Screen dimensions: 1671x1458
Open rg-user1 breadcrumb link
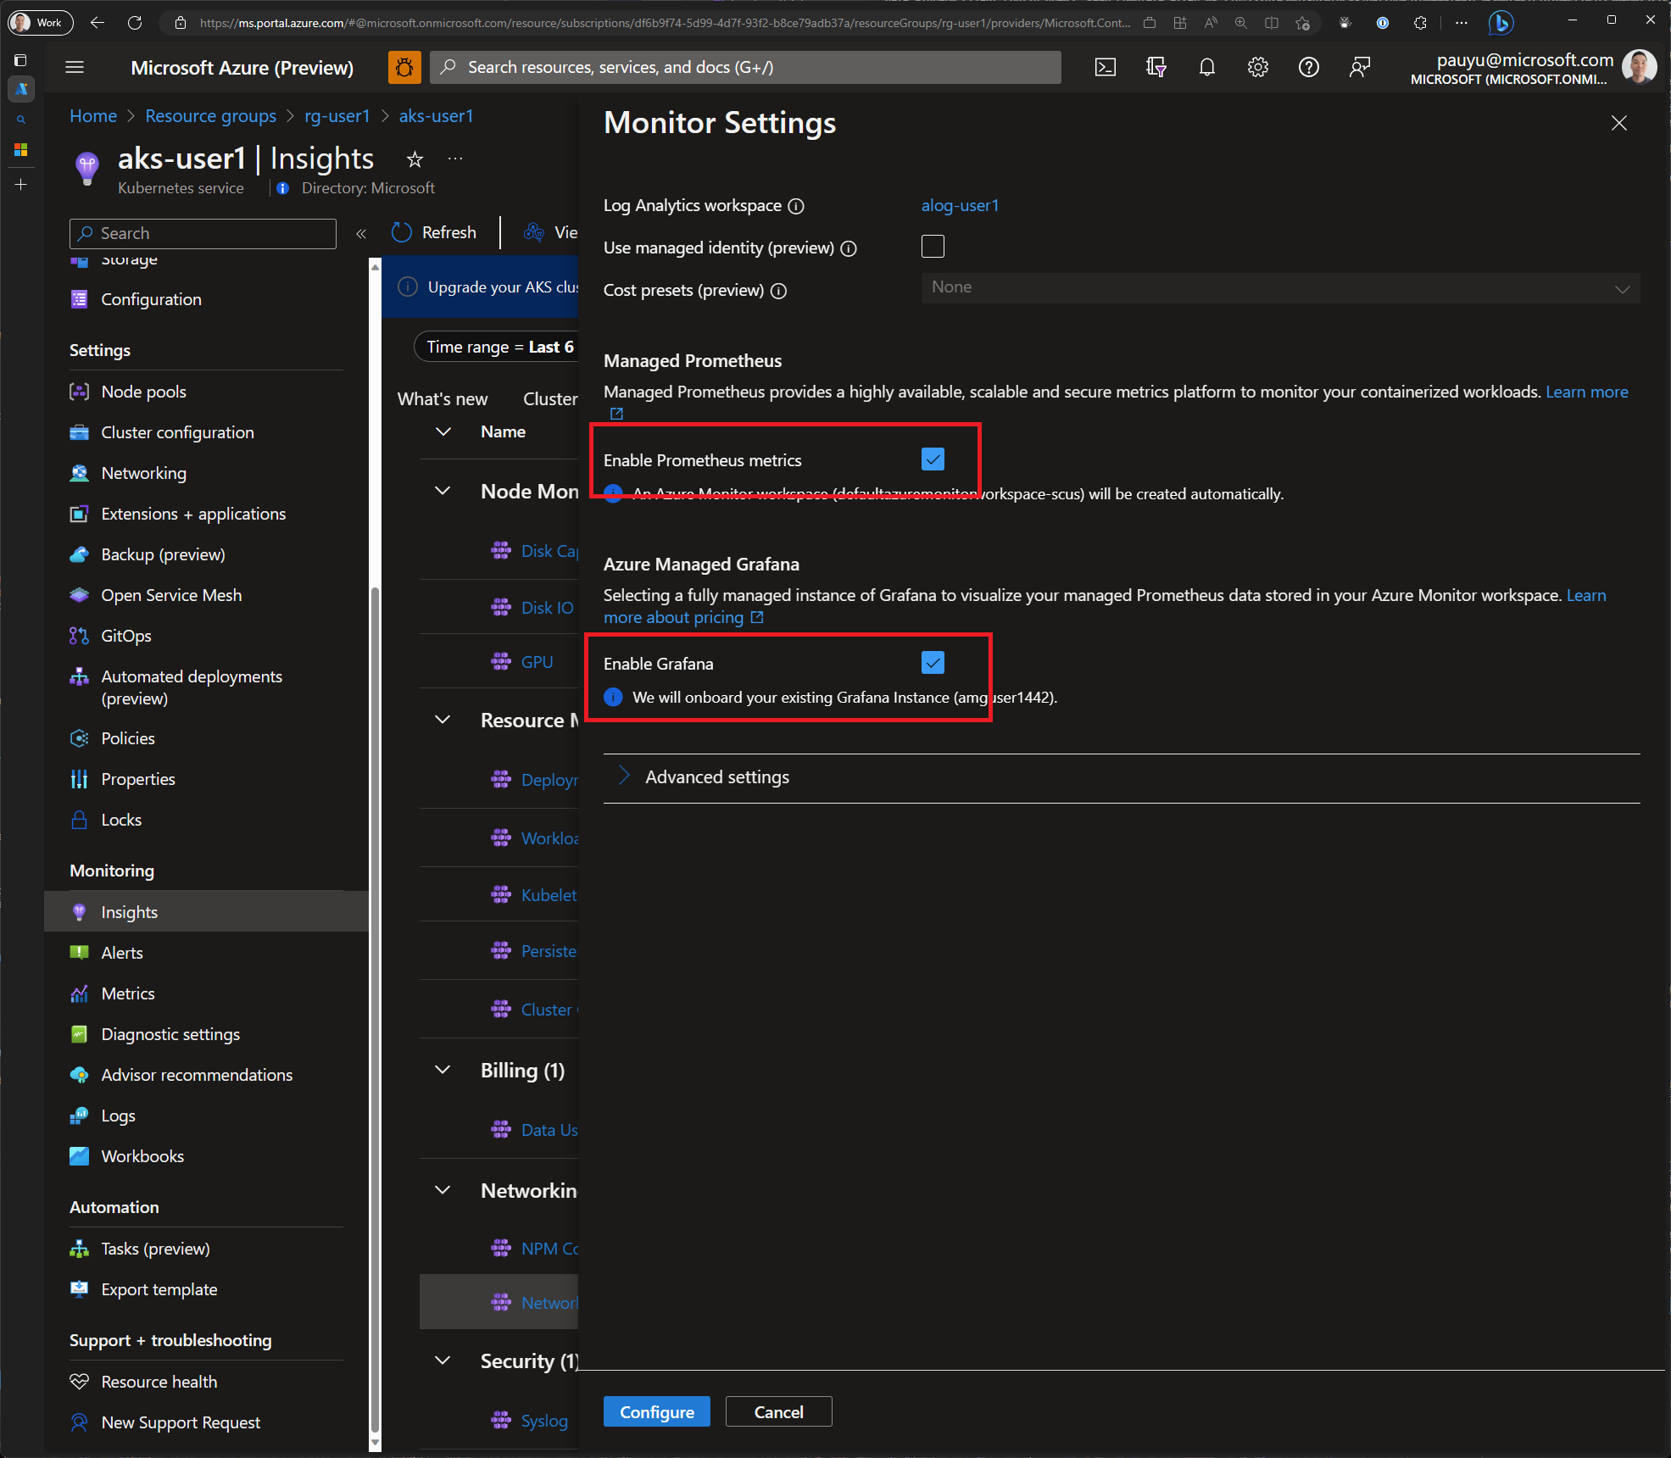tap(337, 116)
